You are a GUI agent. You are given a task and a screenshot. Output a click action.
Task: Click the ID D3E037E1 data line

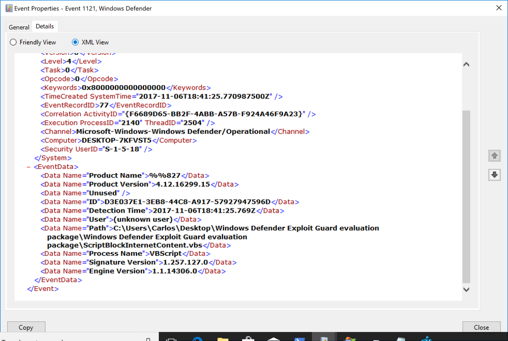tap(170, 202)
